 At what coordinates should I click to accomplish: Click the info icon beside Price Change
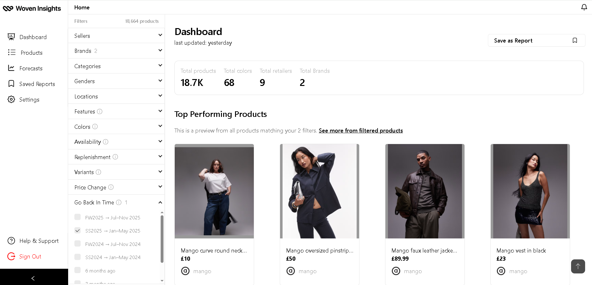click(x=111, y=187)
